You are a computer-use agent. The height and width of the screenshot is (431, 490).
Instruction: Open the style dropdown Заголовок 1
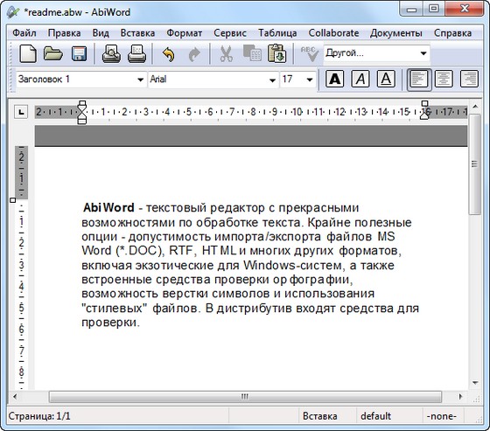[140, 80]
